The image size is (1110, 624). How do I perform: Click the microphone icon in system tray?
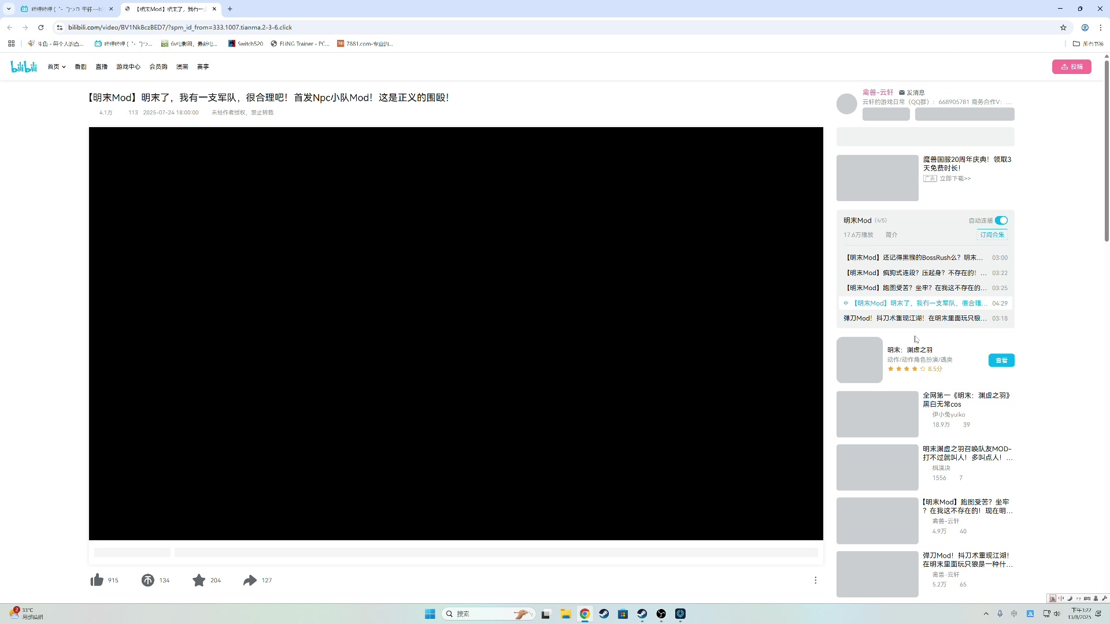tap(1000, 614)
